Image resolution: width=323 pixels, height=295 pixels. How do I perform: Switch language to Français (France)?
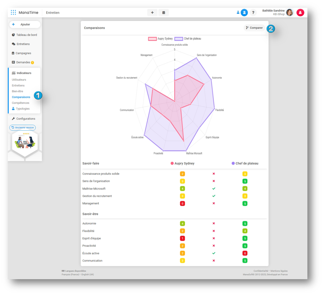[x=70, y=274]
